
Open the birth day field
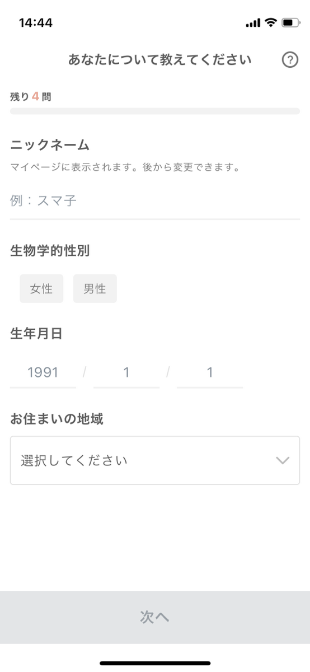210,372
